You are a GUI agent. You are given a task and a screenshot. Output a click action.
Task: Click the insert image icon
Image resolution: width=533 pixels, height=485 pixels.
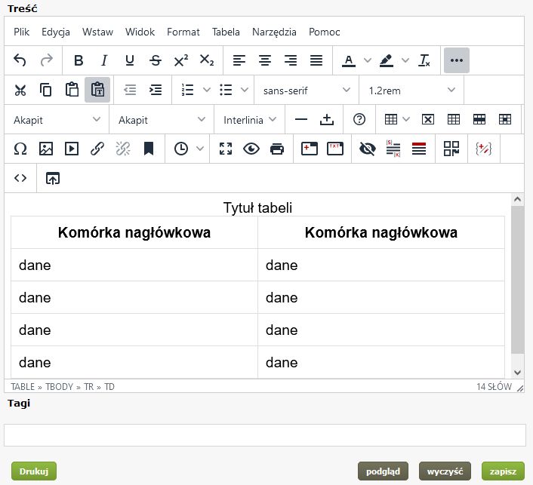(x=46, y=149)
